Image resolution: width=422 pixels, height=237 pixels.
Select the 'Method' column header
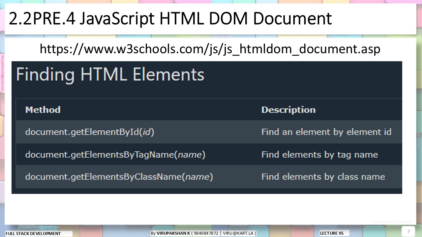click(43, 110)
